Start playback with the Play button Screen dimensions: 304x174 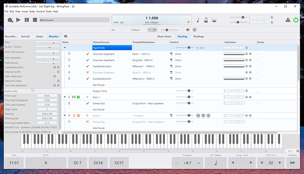tap(19, 20)
